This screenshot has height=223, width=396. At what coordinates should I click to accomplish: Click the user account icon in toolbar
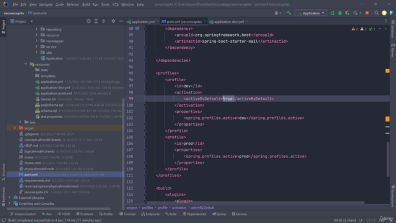click(384, 13)
